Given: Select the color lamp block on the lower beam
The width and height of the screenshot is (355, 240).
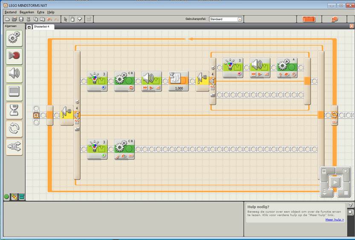Looking at the screenshot, I should [x=97, y=149].
